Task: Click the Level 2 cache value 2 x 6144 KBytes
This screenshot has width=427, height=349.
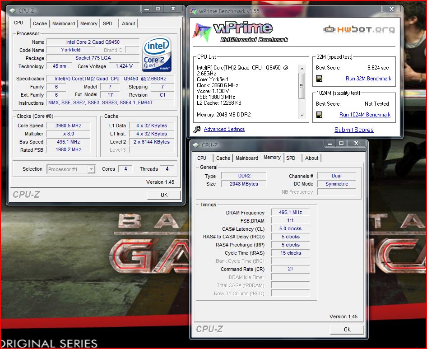Action: [x=151, y=142]
